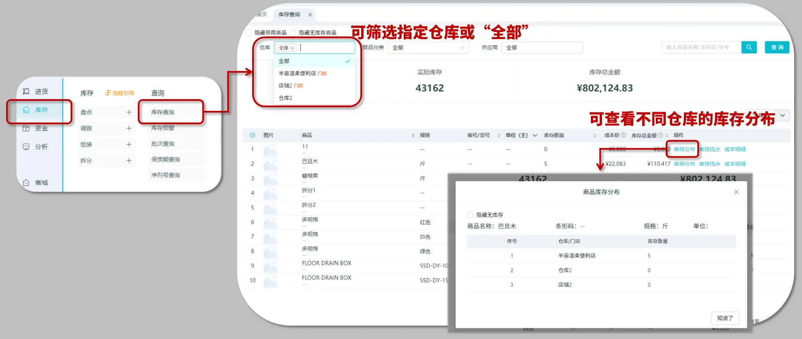Click the 分析 analysis icon in sidebar
The image size is (802, 339).
[x=26, y=147]
